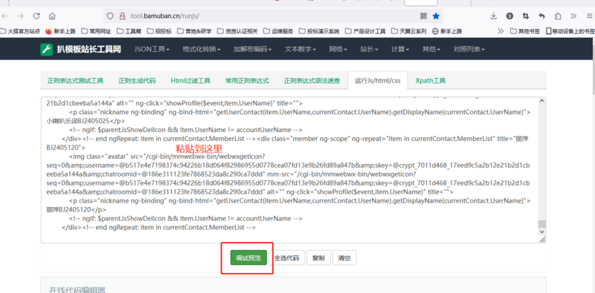Open the 格式化转换 dropdown
The image size is (595, 293).
[x=202, y=49]
